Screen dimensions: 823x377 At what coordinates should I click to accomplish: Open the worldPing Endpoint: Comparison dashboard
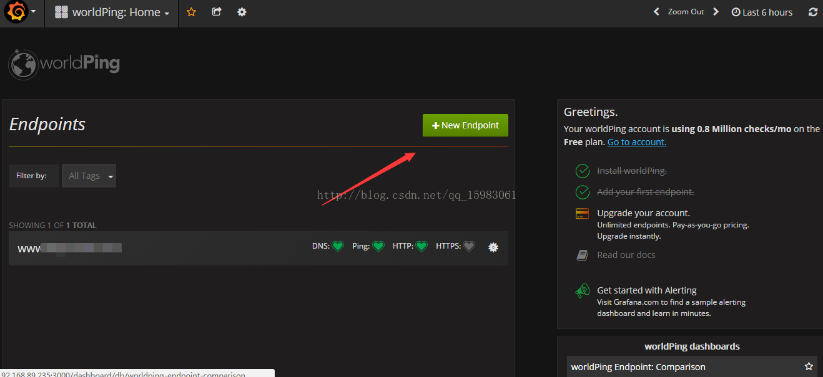point(638,367)
